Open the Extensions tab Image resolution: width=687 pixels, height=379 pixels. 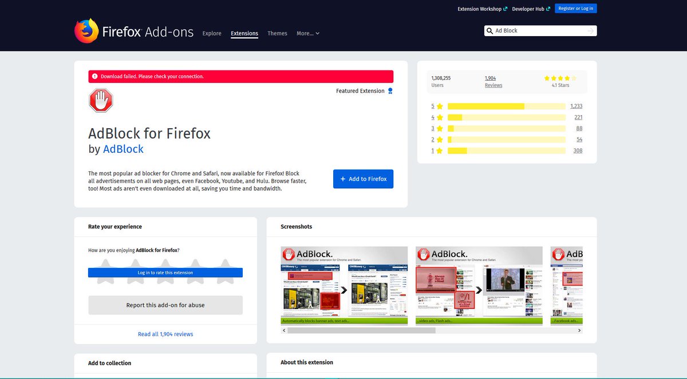(x=244, y=33)
